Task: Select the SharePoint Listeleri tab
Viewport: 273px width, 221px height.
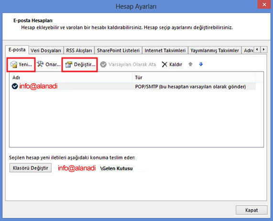Action: pos(118,50)
